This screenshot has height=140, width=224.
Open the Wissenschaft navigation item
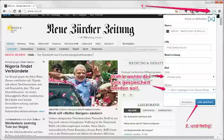71,43
